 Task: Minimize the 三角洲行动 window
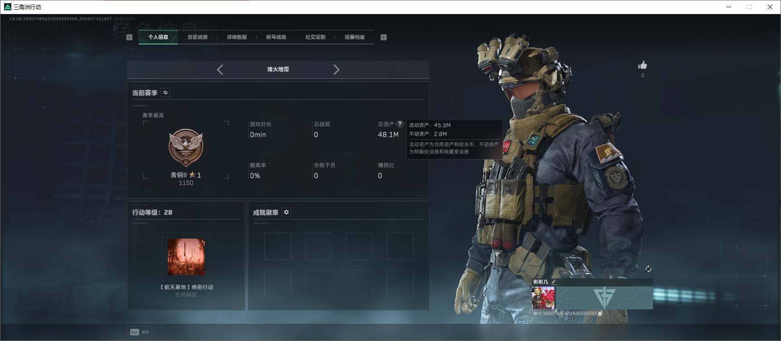(729, 7)
